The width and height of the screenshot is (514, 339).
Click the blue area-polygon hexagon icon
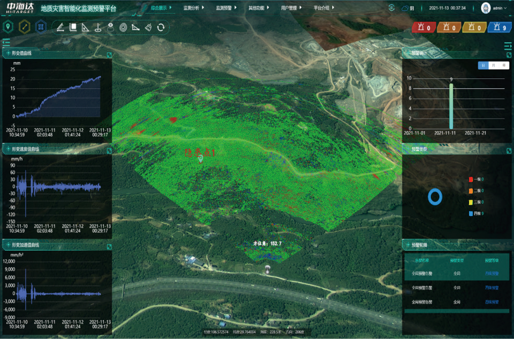pyautogui.click(x=41, y=27)
